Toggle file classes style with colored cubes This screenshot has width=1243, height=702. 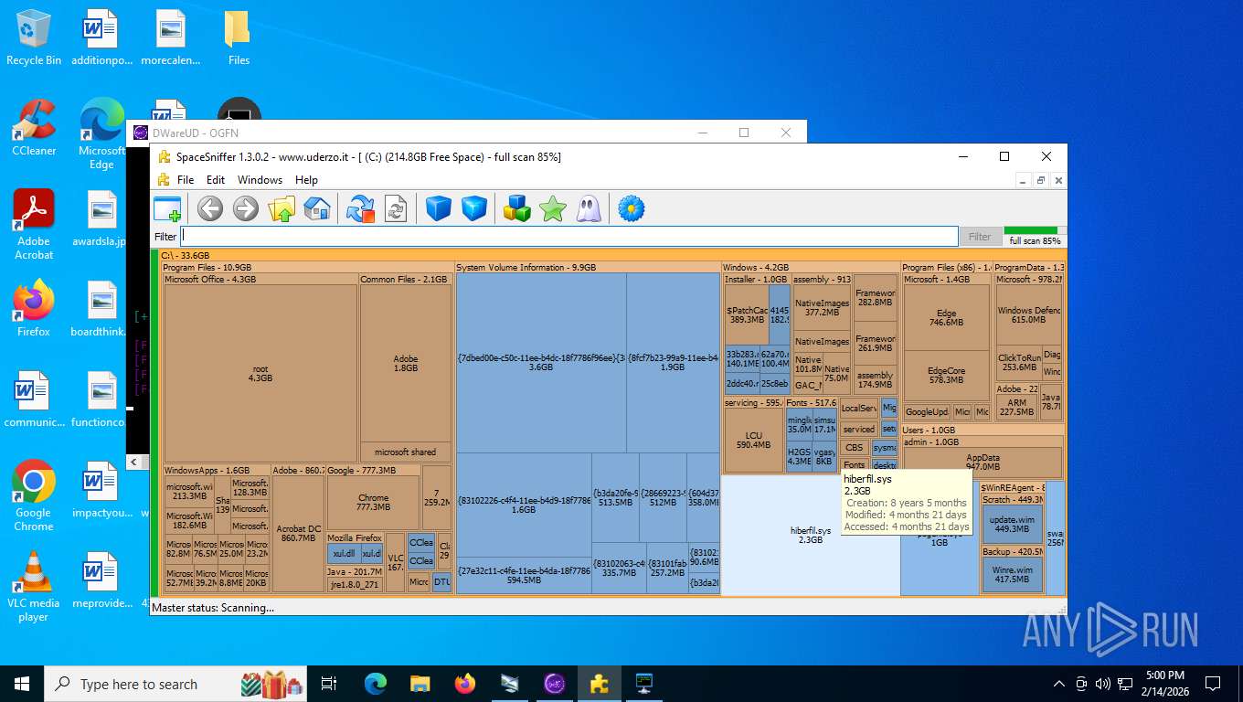[x=517, y=209]
